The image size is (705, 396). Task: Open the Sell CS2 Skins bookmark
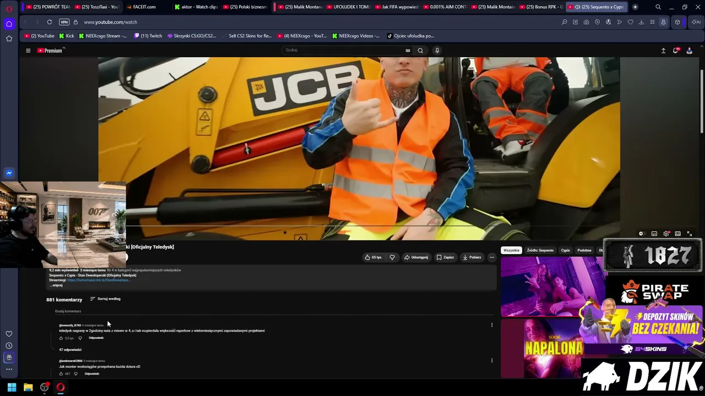(247, 36)
